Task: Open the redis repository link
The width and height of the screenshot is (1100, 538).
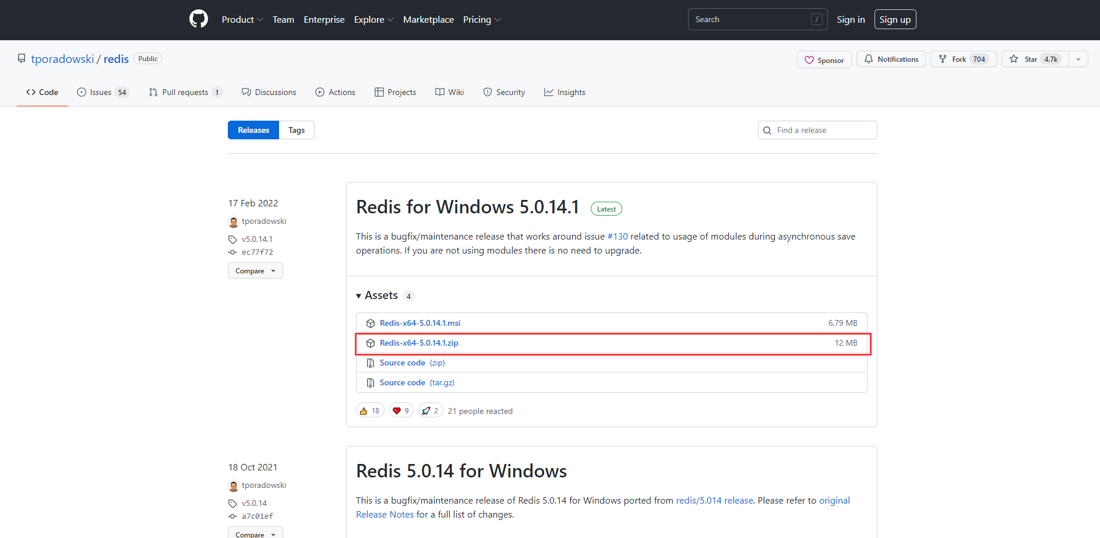Action: pos(116,59)
